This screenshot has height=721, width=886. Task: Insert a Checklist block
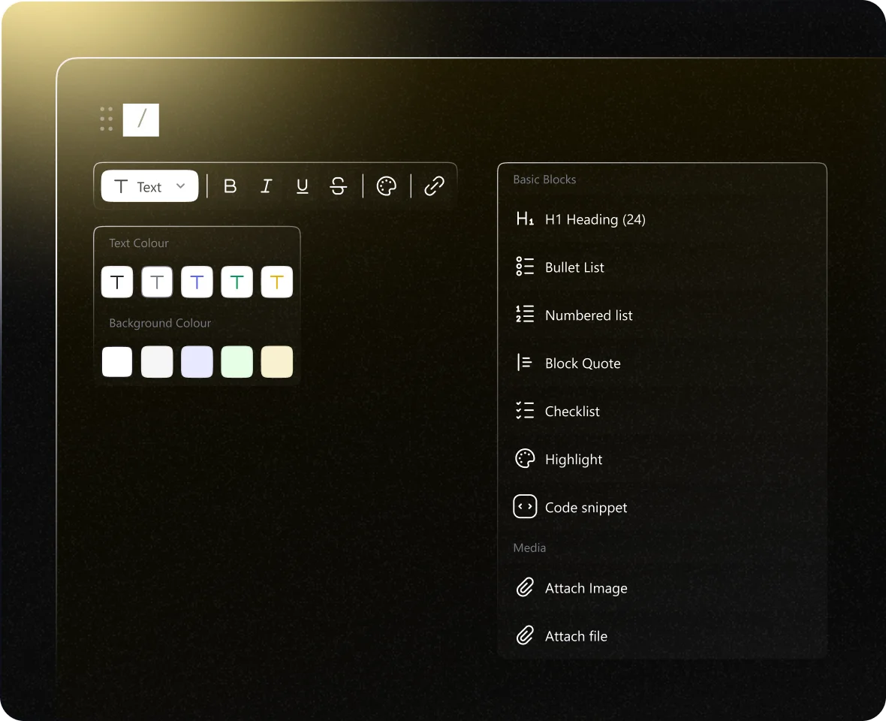click(x=572, y=412)
